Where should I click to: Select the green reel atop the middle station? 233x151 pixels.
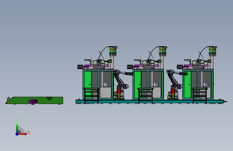coord(163,51)
